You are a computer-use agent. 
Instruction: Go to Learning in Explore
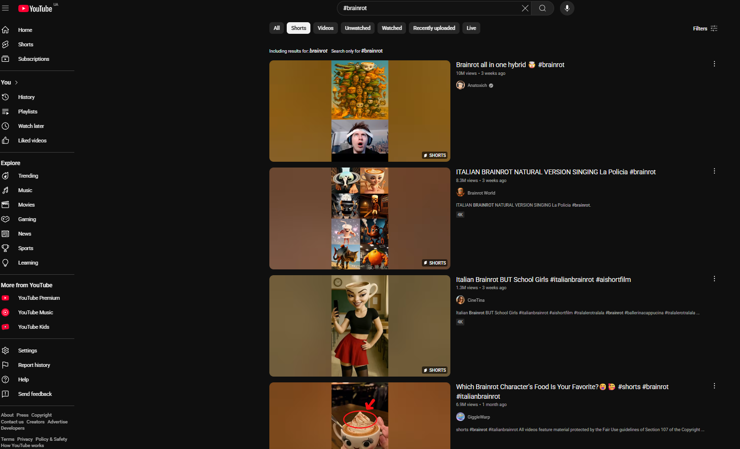(28, 263)
